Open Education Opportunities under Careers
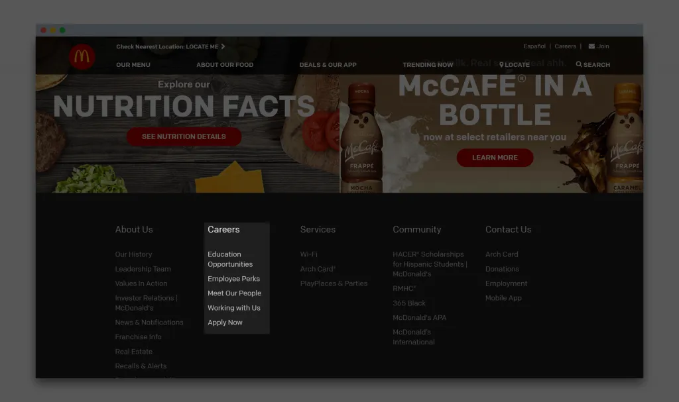 pyautogui.click(x=229, y=259)
